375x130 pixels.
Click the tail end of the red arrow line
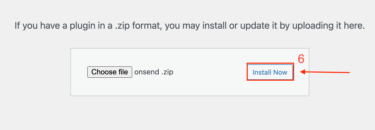(348, 73)
